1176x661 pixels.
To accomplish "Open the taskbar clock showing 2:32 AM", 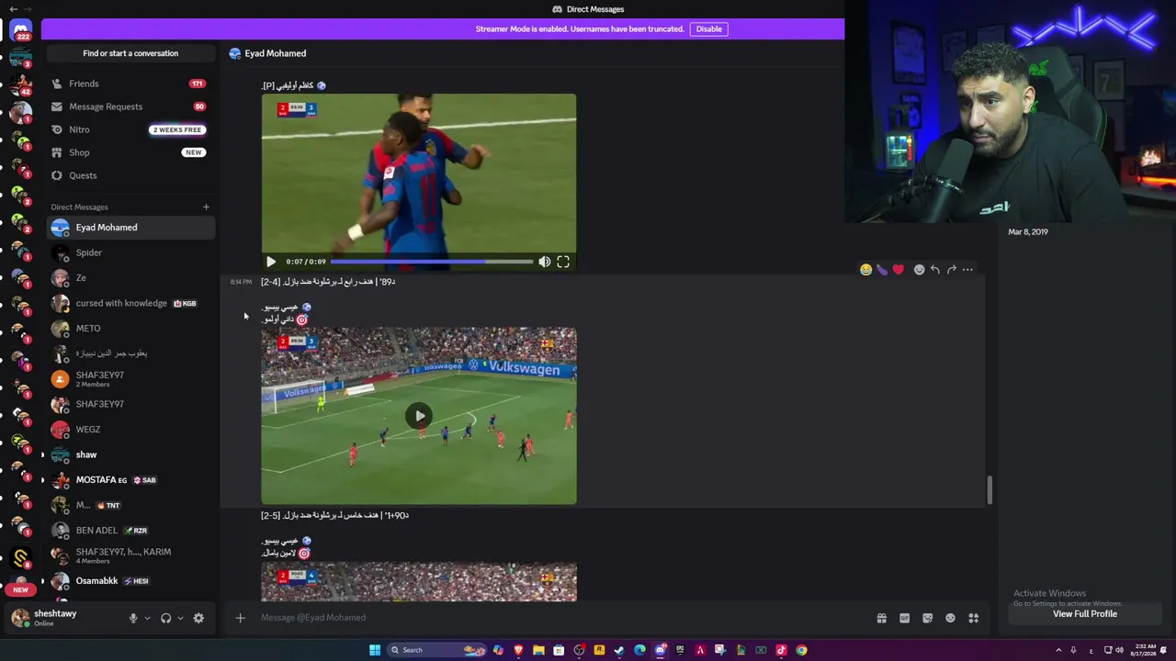I will [1142, 650].
